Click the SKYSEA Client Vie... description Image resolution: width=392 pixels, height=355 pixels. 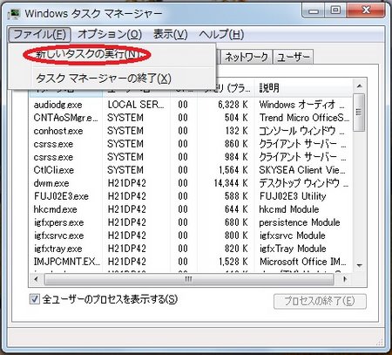[x=302, y=170]
